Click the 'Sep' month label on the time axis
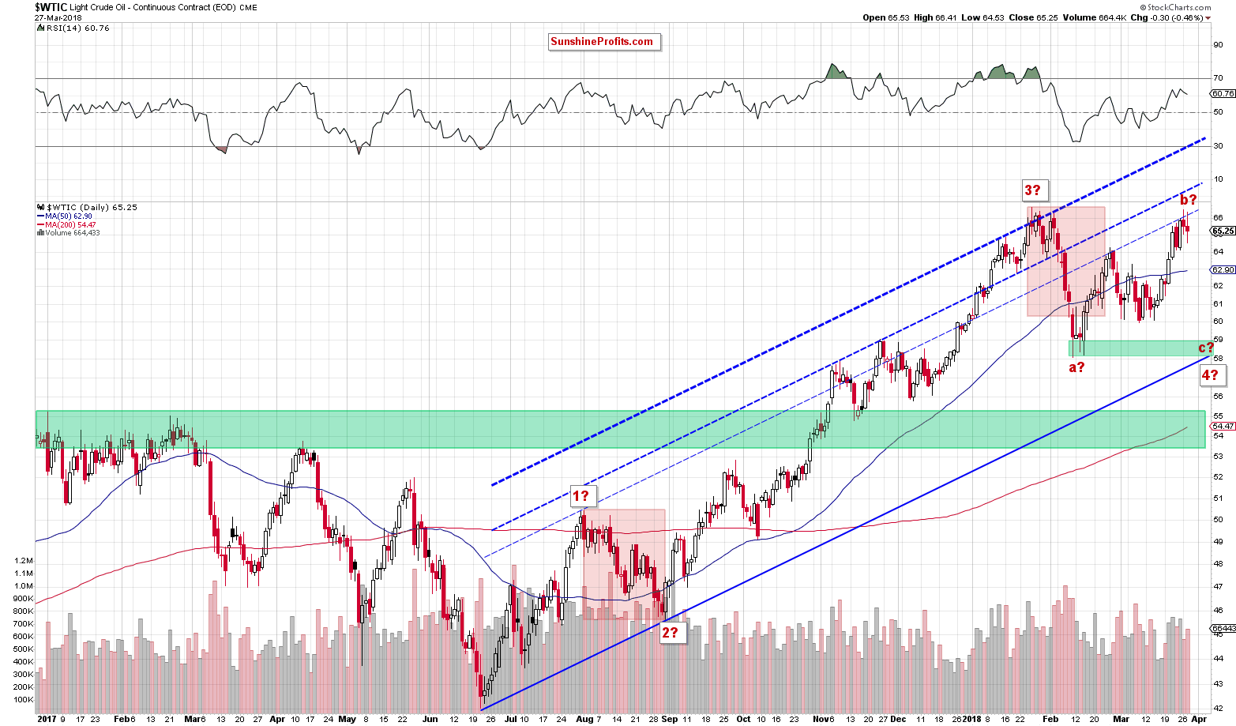1236x726 pixels. pos(670,720)
